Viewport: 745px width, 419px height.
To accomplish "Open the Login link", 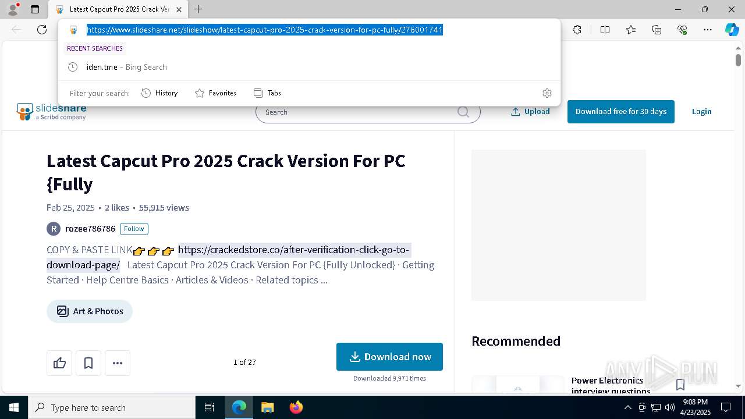I will click(x=701, y=112).
